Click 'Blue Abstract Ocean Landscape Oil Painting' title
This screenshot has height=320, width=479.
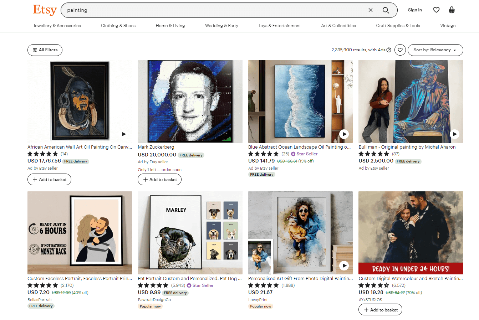coord(300,147)
